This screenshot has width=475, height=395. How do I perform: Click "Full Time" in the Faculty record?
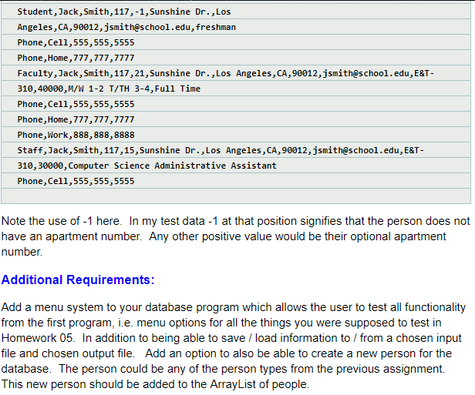[x=179, y=89]
